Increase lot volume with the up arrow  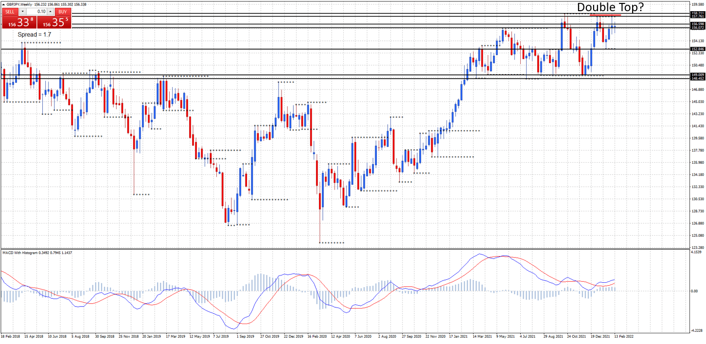point(51,11)
